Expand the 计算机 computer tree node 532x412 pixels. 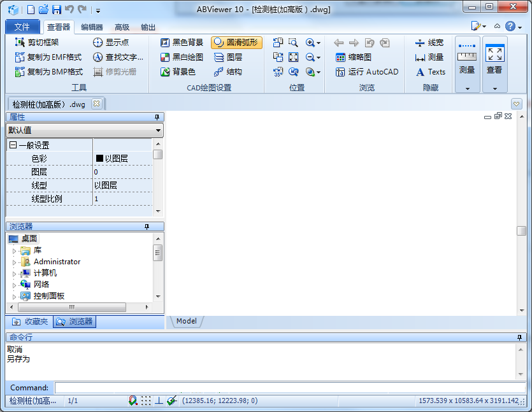[14, 274]
